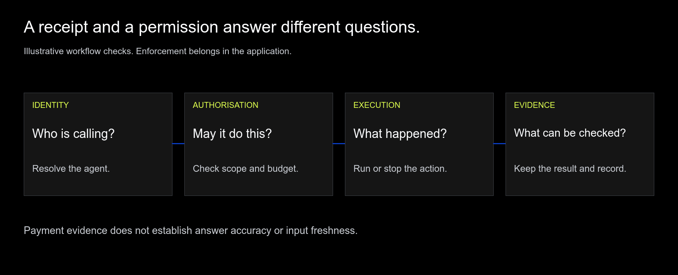Click 'Run or stop the action.' text
This screenshot has width=678, height=275.
[x=400, y=168]
